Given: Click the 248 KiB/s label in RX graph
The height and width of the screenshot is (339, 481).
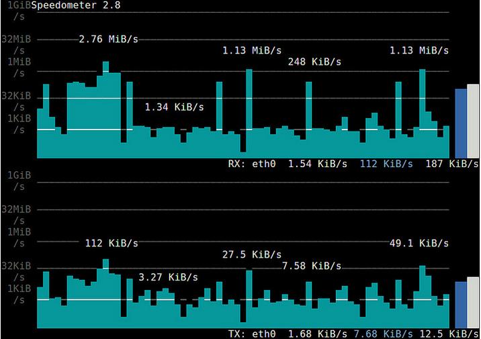Looking at the screenshot, I should pos(314,62).
